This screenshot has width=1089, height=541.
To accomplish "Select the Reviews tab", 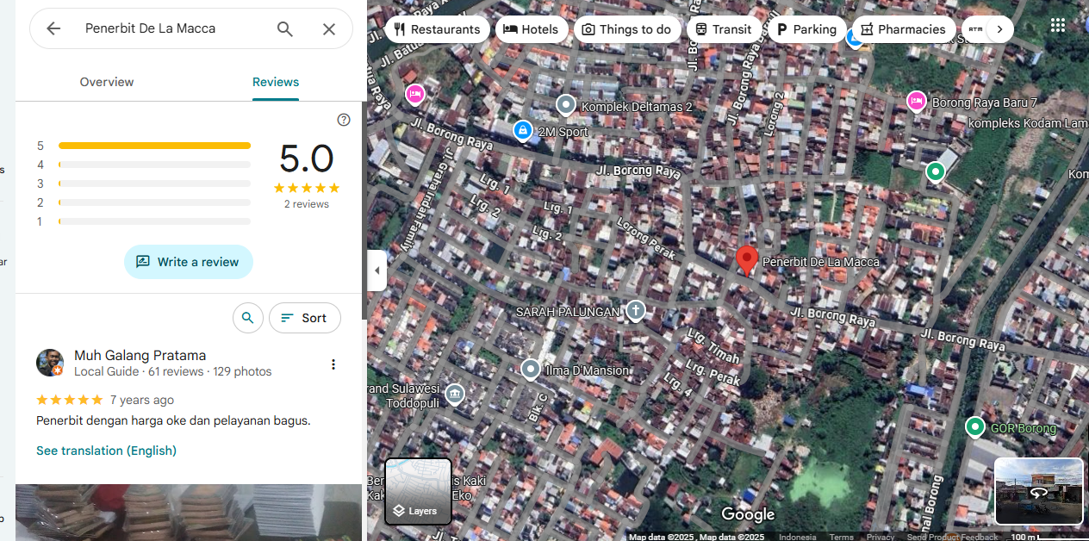I will (x=276, y=82).
